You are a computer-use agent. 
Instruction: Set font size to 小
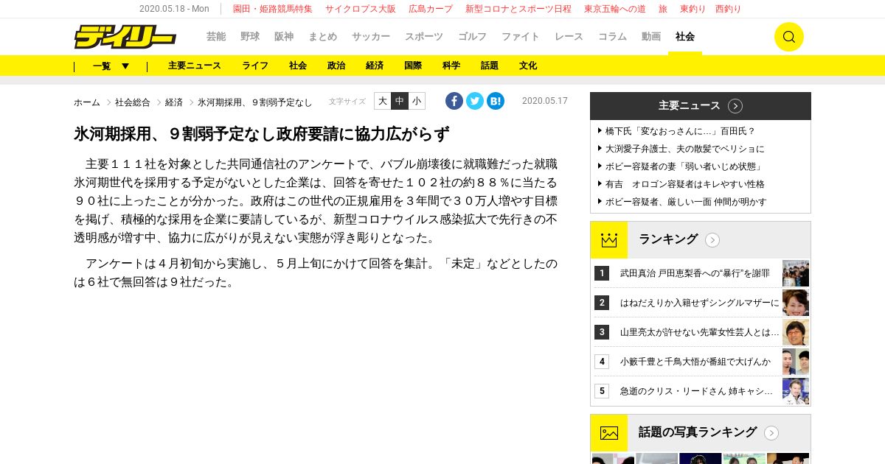pos(417,101)
